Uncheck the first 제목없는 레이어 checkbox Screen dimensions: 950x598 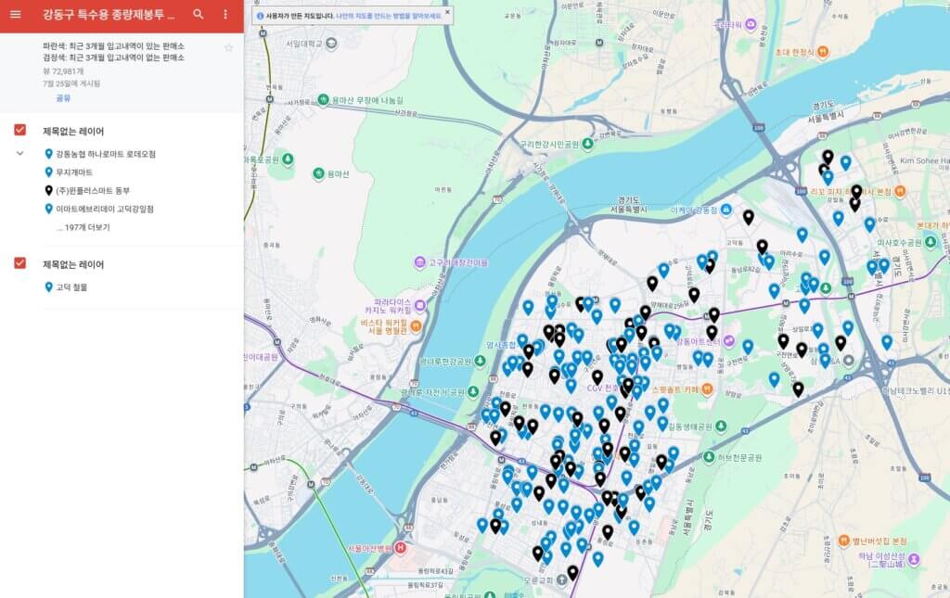19,131
